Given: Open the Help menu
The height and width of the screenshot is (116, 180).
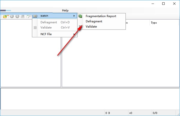Looking at the screenshot, I should [x=65, y=11].
